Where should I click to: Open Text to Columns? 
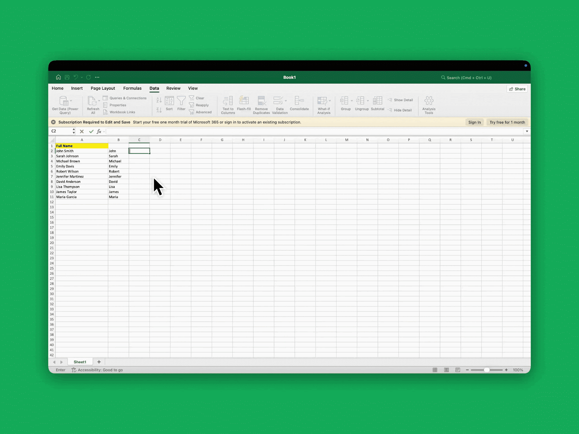[228, 104]
